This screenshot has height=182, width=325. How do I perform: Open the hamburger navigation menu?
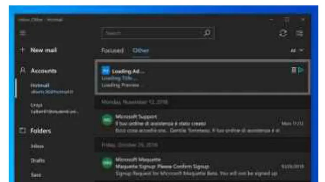tap(23, 33)
